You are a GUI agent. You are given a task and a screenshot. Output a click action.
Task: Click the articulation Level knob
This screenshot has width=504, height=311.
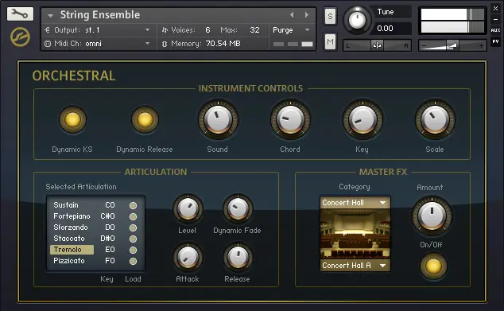[188, 208]
